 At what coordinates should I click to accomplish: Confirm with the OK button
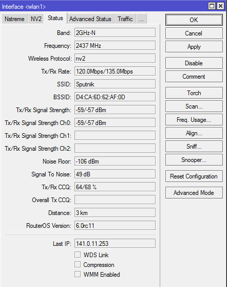tap(194, 20)
